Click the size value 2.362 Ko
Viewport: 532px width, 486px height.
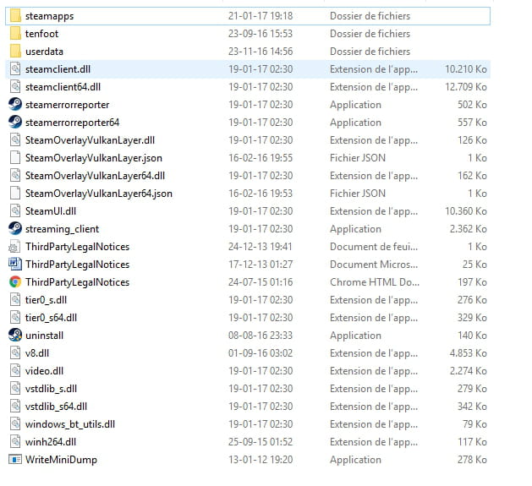[469, 229]
